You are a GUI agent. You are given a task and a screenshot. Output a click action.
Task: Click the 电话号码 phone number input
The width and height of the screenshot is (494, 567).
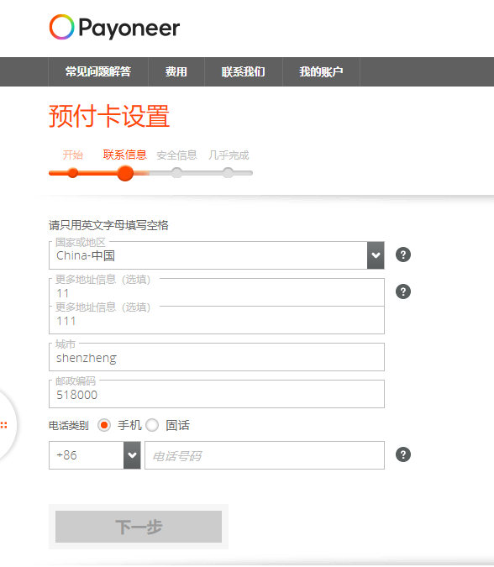[x=265, y=455]
